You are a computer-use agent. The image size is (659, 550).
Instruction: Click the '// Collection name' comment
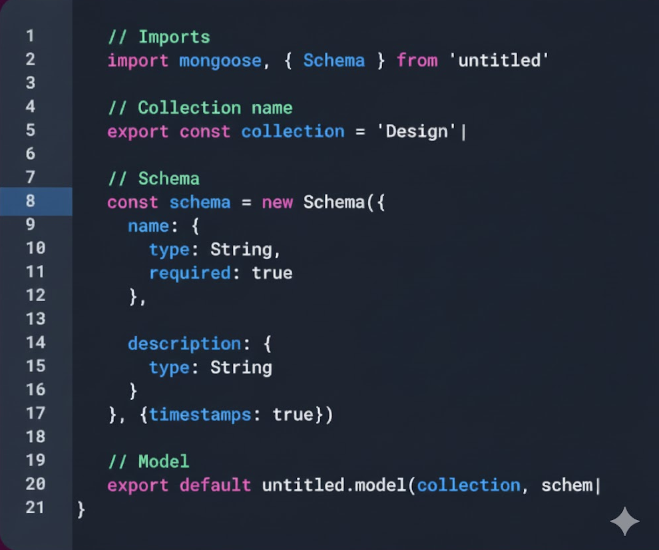tap(200, 108)
